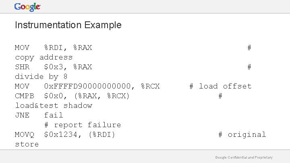Click the Google logo

point(27,7)
